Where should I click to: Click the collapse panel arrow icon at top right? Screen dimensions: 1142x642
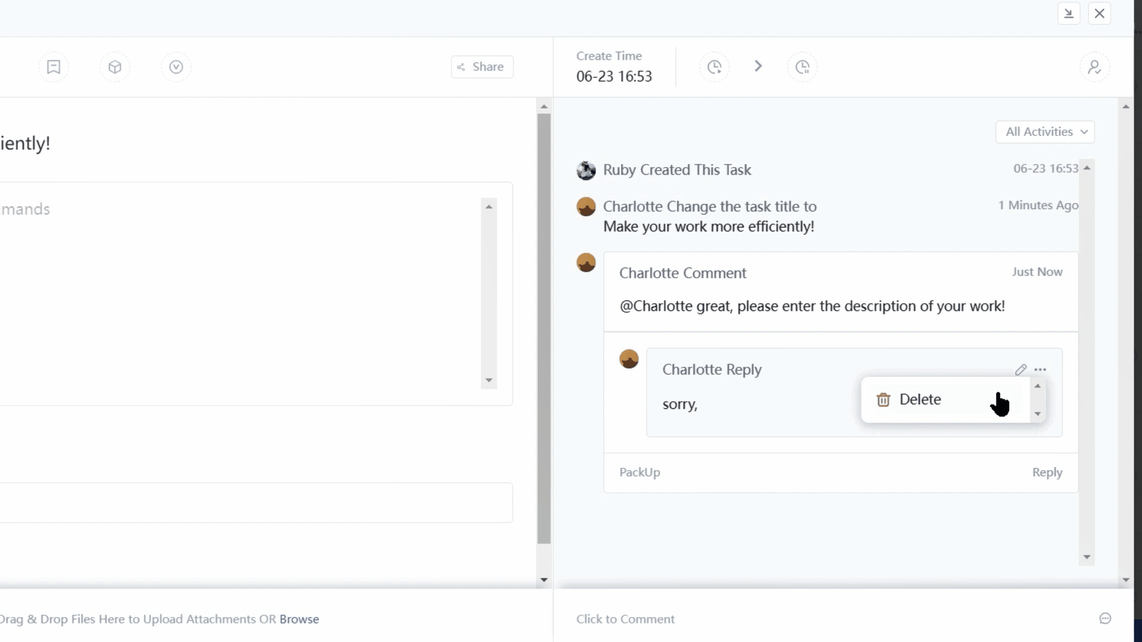[x=1069, y=13]
